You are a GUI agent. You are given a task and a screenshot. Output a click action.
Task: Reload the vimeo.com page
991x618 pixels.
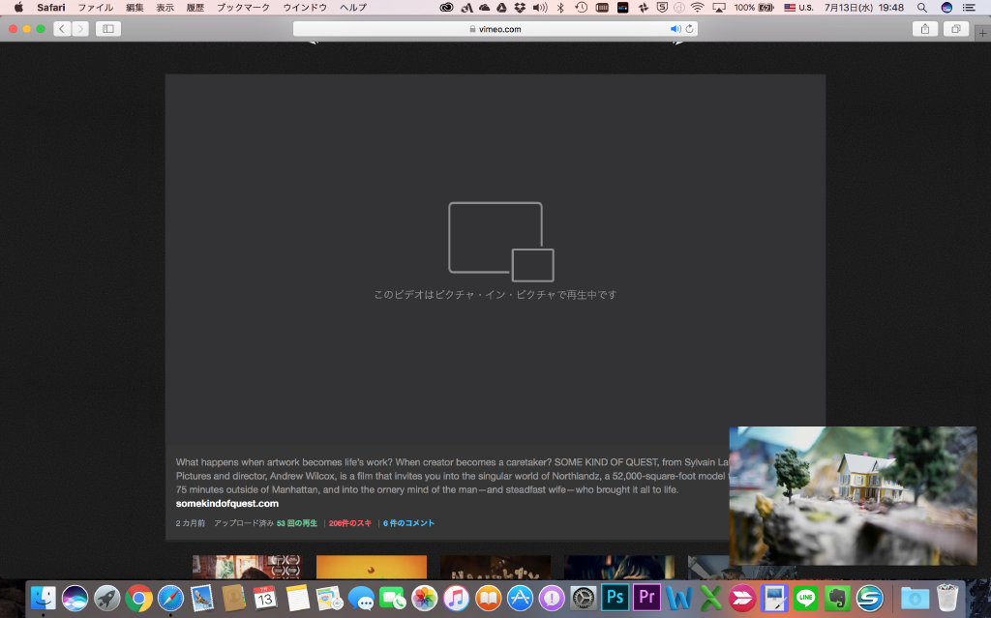click(689, 28)
